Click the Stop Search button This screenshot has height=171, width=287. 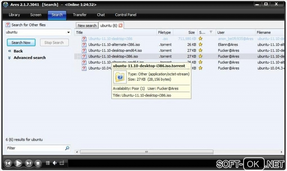coord(54,43)
